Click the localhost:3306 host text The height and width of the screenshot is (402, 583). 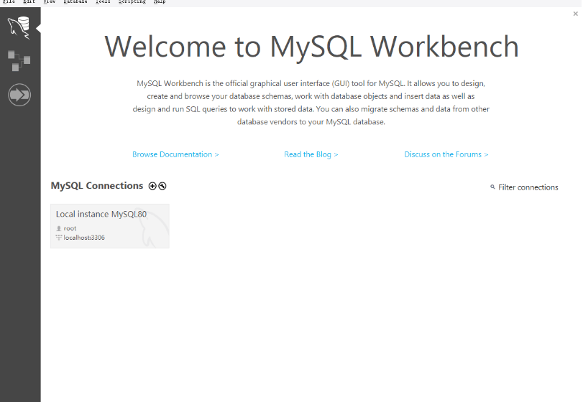click(x=84, y=238)
